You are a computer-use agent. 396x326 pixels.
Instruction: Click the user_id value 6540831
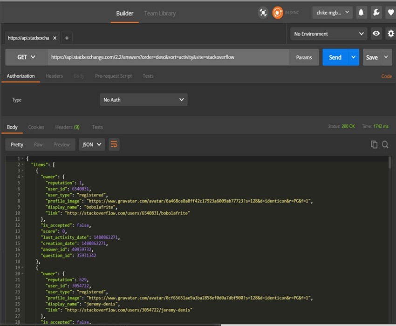pos(80,189)
